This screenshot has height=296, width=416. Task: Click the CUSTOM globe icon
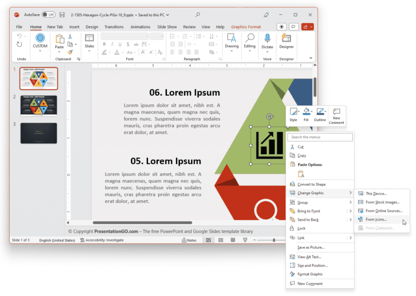click(40, 38)
